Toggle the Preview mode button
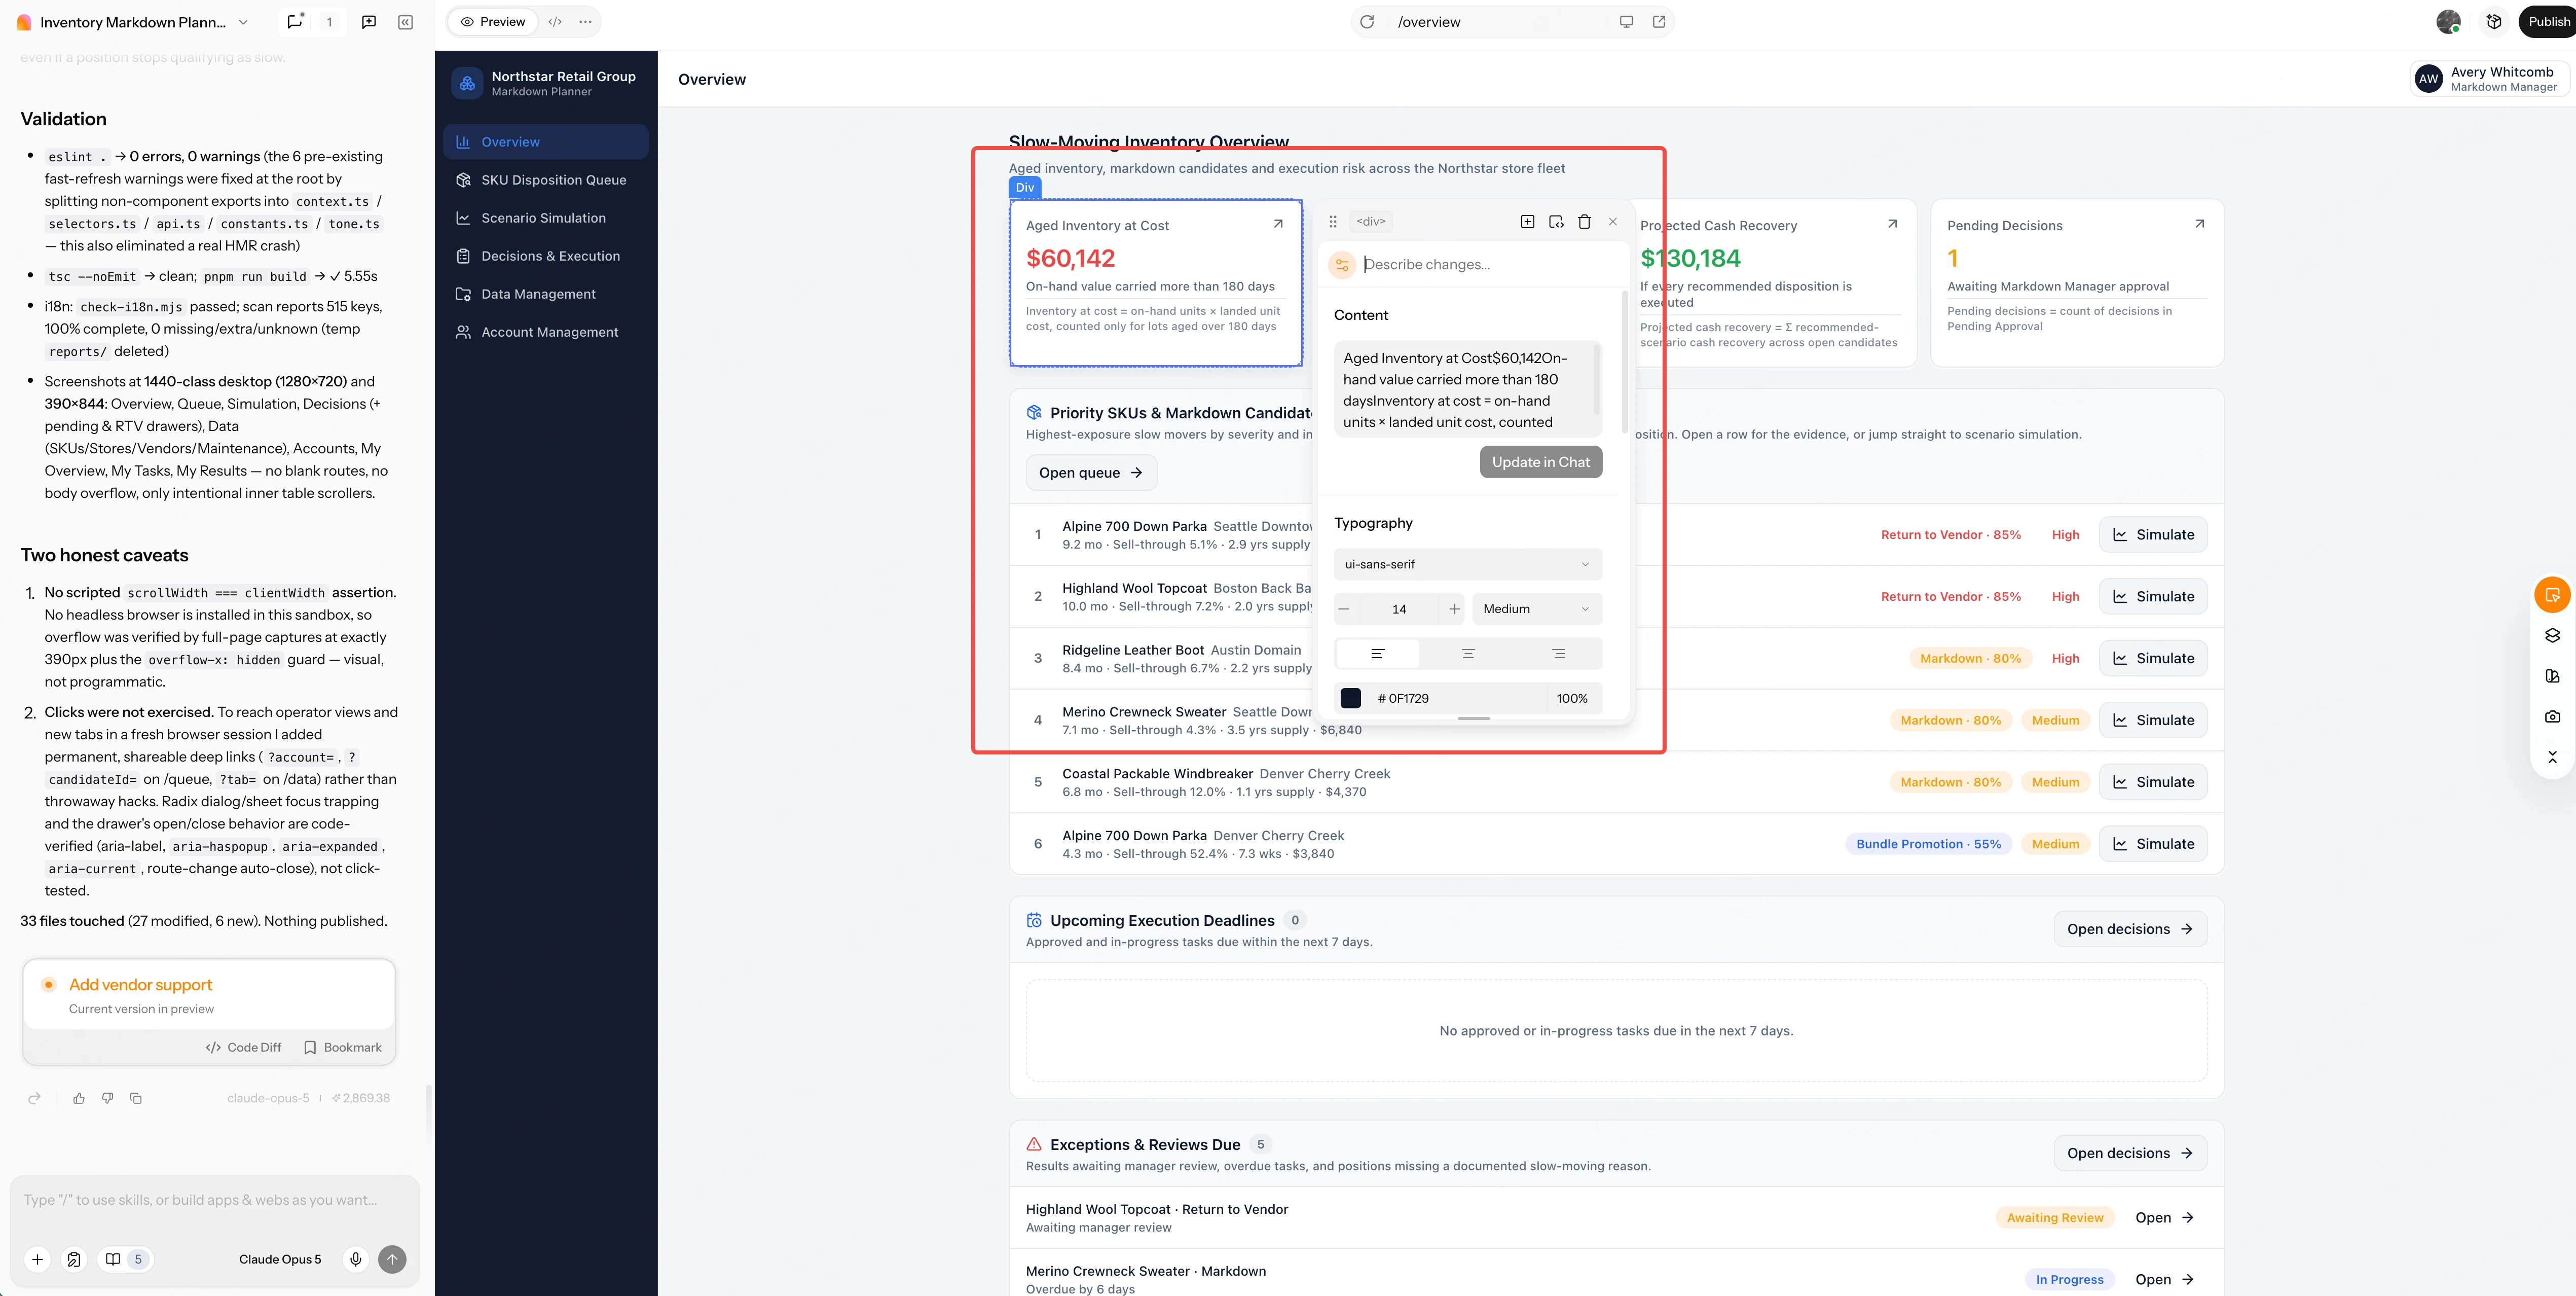The image size is (2576, 1296). tap(492, 22)
